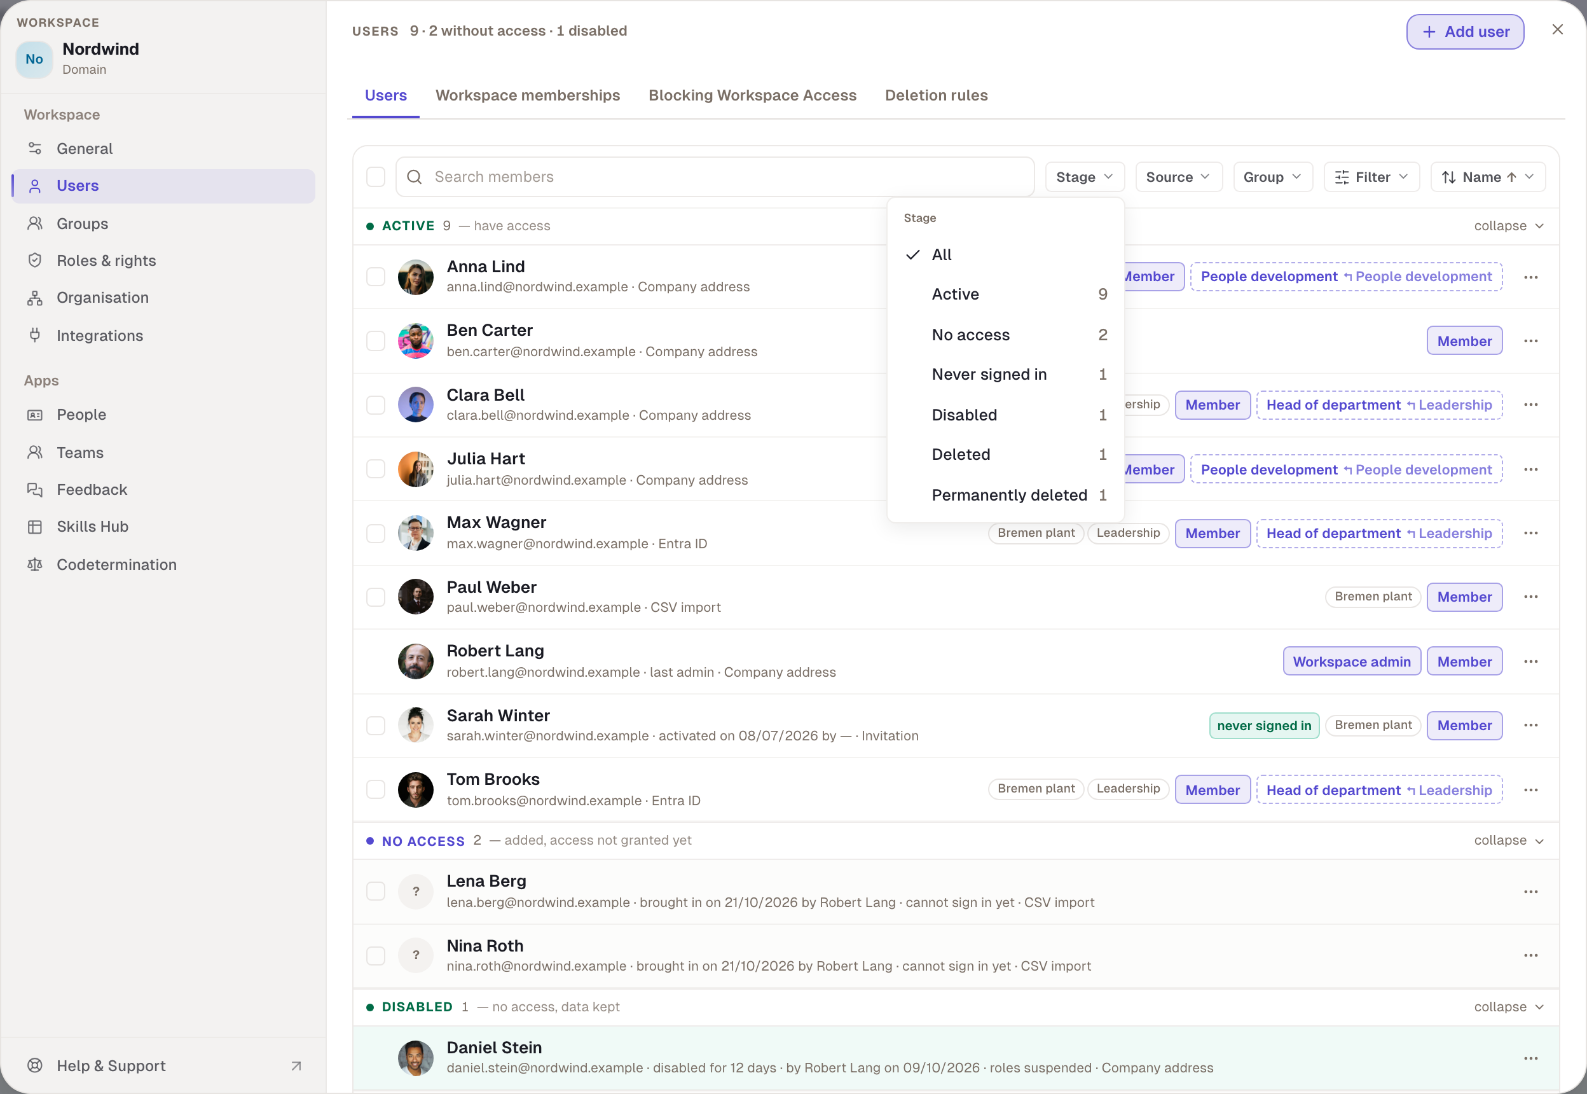The height and width of the screenshot is (1094, 1587).
Task: Click the Help & Support external arrow icon
Action: [x=296, y=1066]
